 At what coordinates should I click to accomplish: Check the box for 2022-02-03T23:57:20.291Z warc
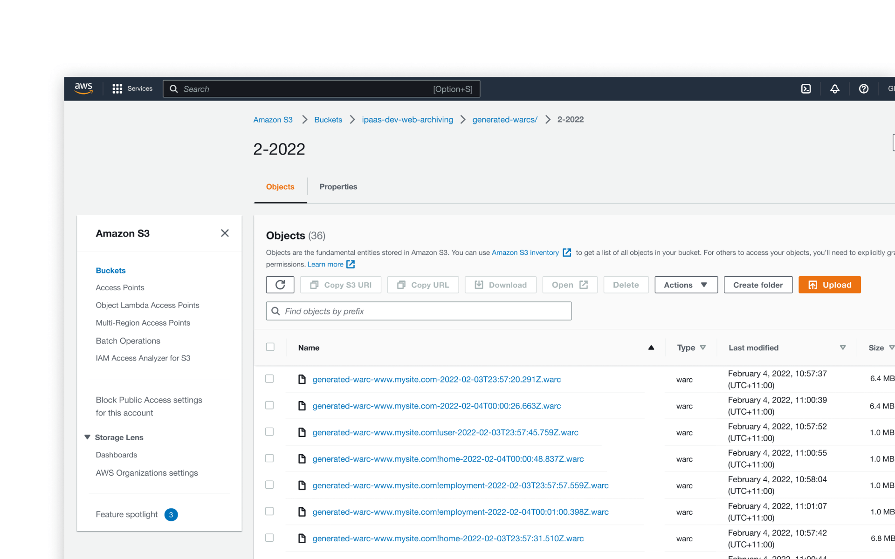[269, 379]
